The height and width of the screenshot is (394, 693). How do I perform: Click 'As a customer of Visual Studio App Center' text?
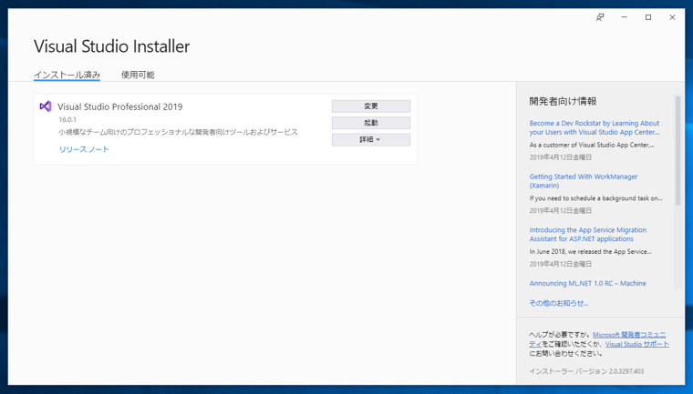(592, 145)
